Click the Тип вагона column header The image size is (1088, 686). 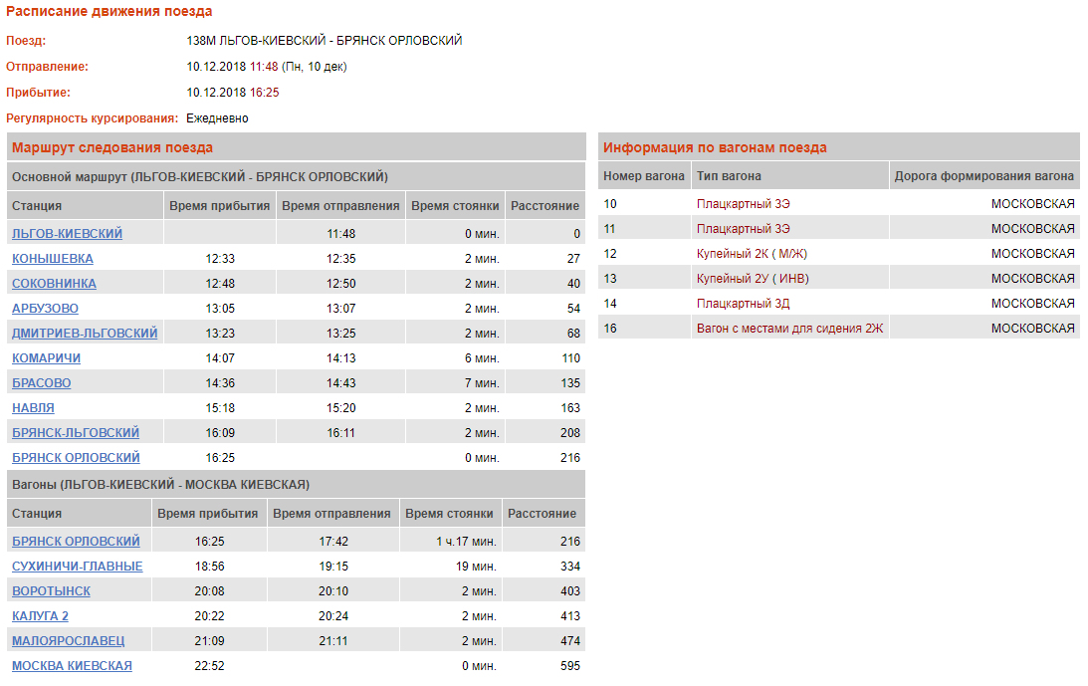(x=729, y=176)
